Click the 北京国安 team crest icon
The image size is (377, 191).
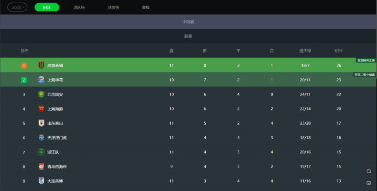(x=41, y=94)
